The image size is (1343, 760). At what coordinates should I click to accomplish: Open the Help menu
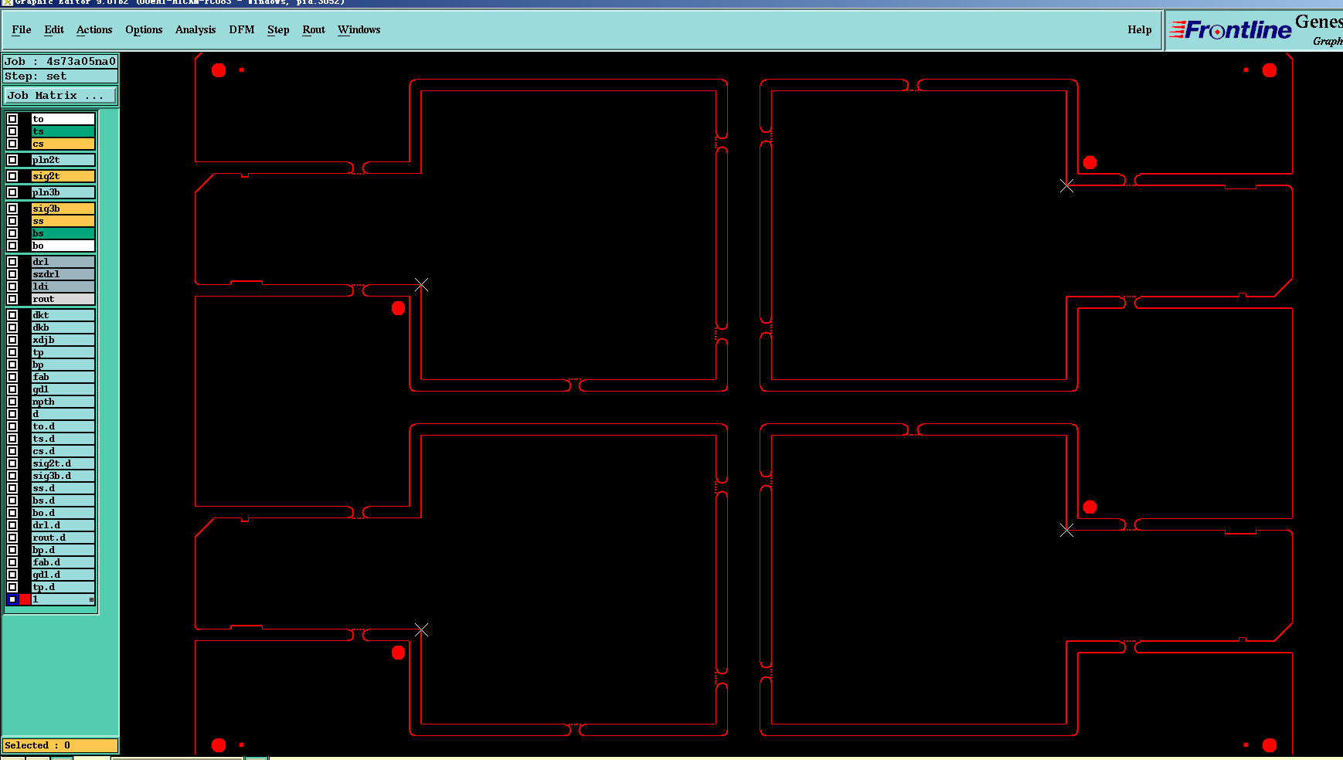[x=1139, y=29]
